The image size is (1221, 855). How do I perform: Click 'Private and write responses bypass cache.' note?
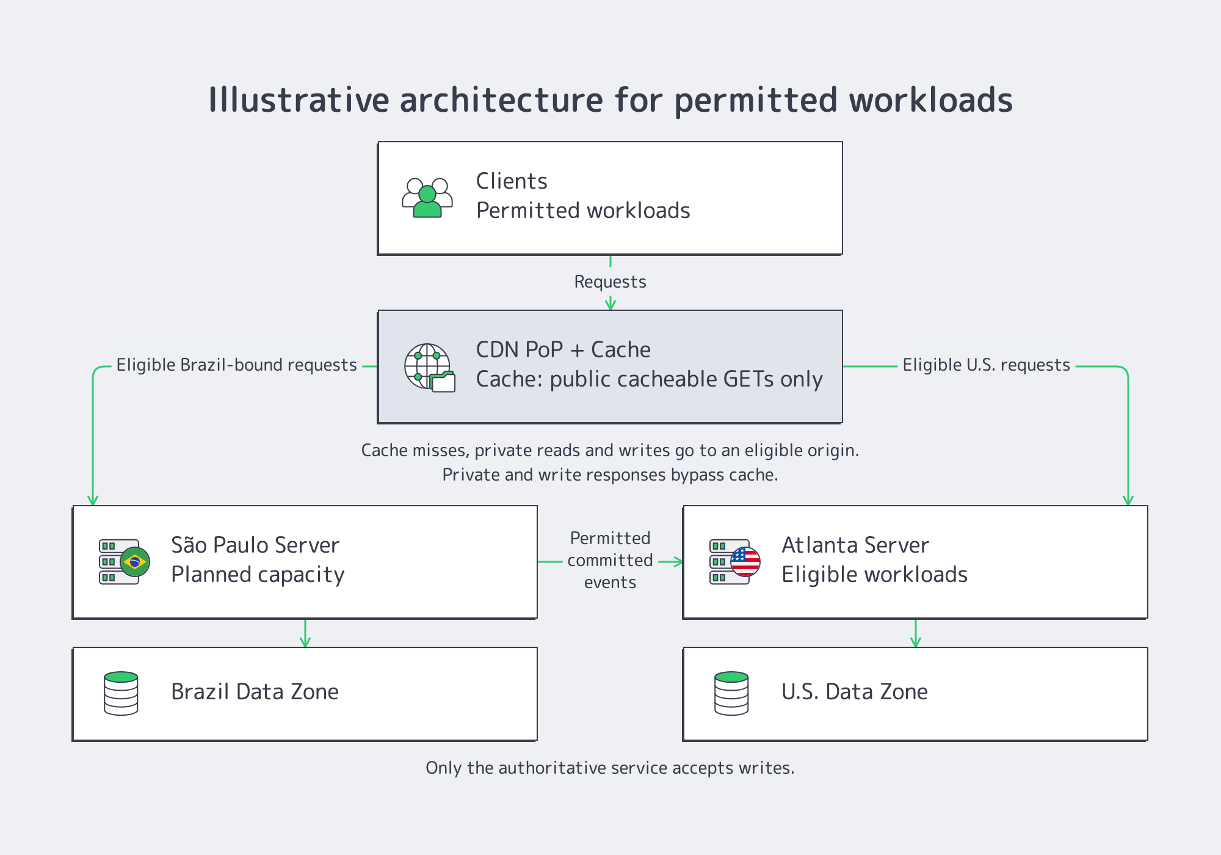click(610, 475)
